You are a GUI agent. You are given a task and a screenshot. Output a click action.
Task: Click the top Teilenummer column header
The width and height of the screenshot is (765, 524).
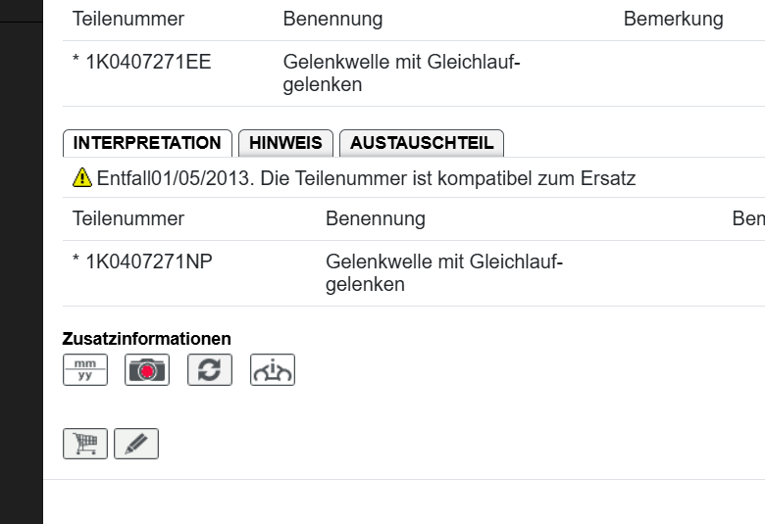(x=128, y=20)
